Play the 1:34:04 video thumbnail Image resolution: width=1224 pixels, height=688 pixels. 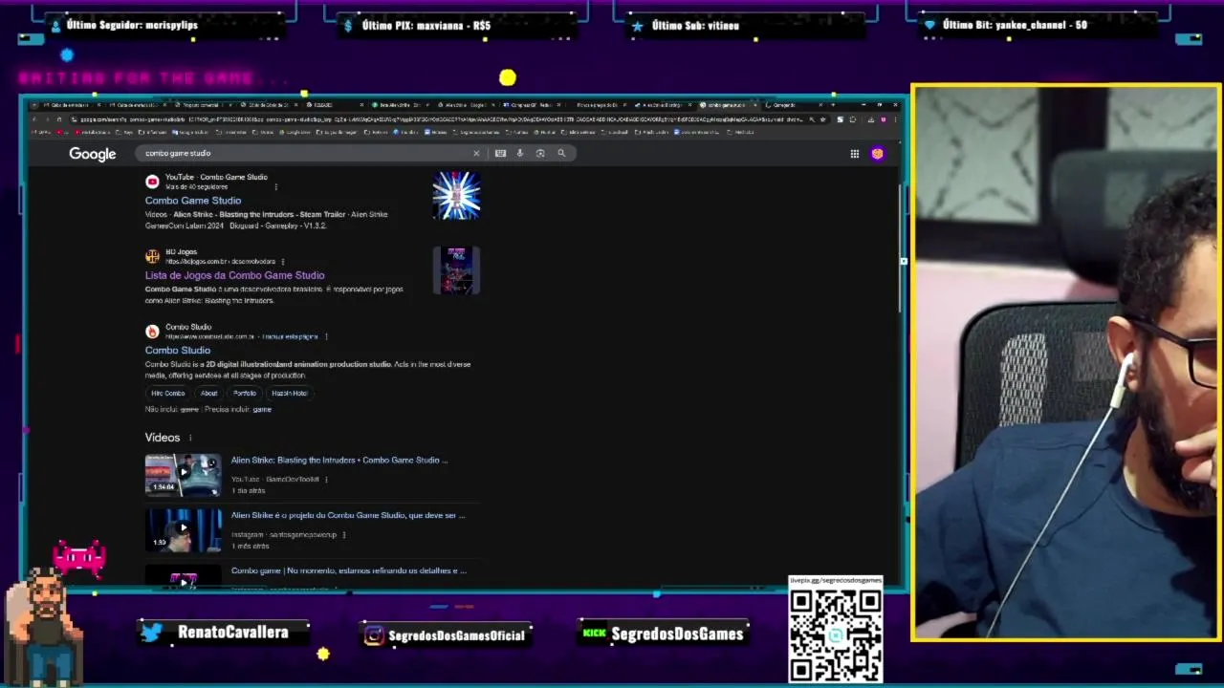tap(183, 475)
